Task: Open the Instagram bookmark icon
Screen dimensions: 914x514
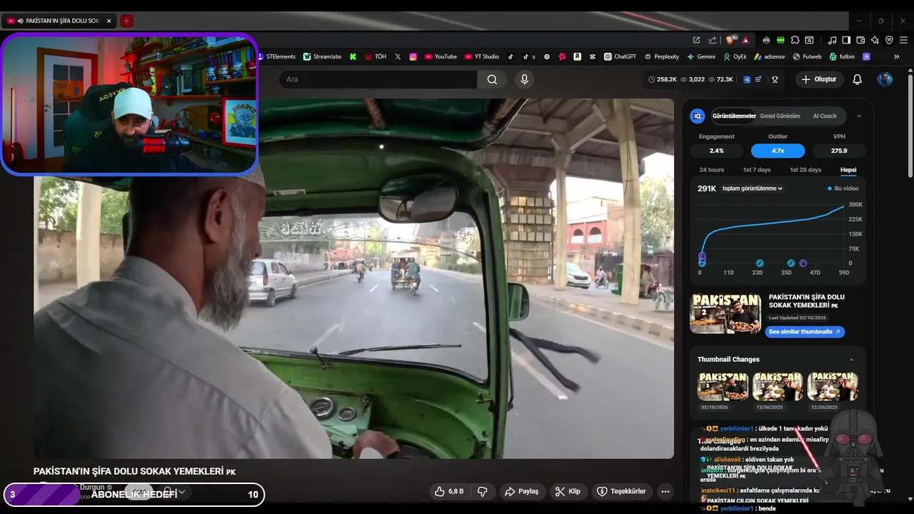Action: pyautogui.click(x=413, y=56)
